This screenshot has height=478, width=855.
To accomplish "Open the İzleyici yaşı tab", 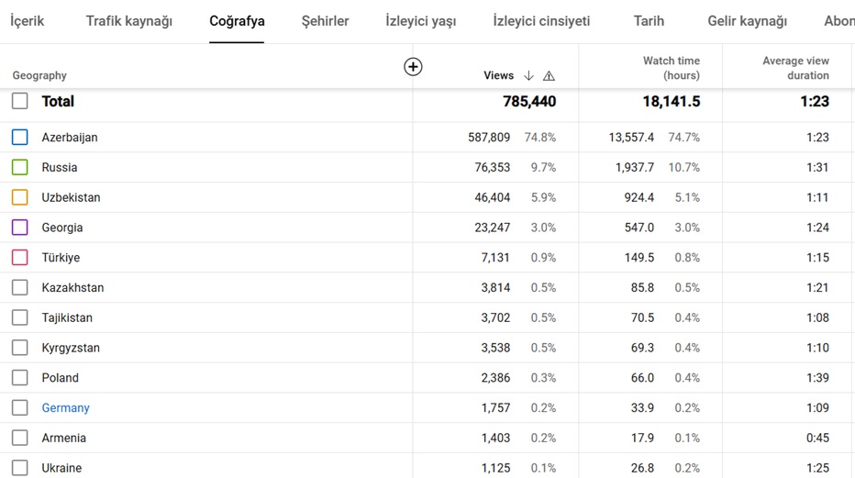I will tap(420, 21).
